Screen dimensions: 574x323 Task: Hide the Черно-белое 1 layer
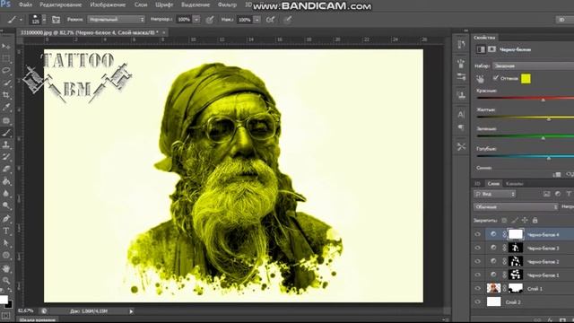[x=477, y=275]
